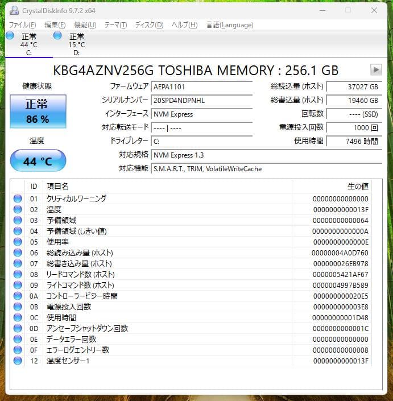The image size is (393, 401).
Task: Click the status orb on row 0B 電源投入回数
Action: click(x=18, y=307)
